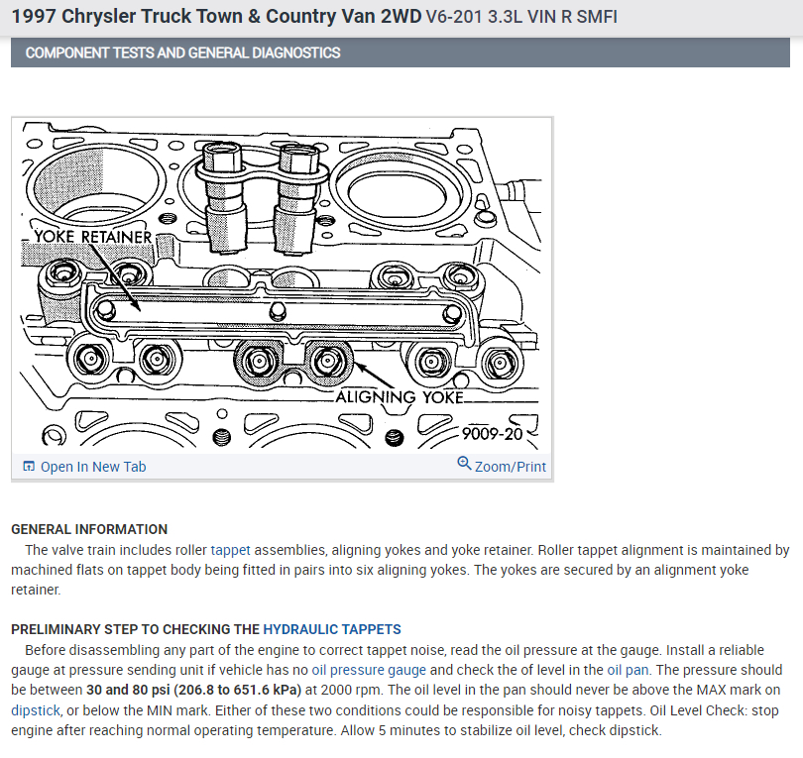Click the Open In New Tab icon
The height and width of the screenshot is (758, 803).
(x=29, y=467)
